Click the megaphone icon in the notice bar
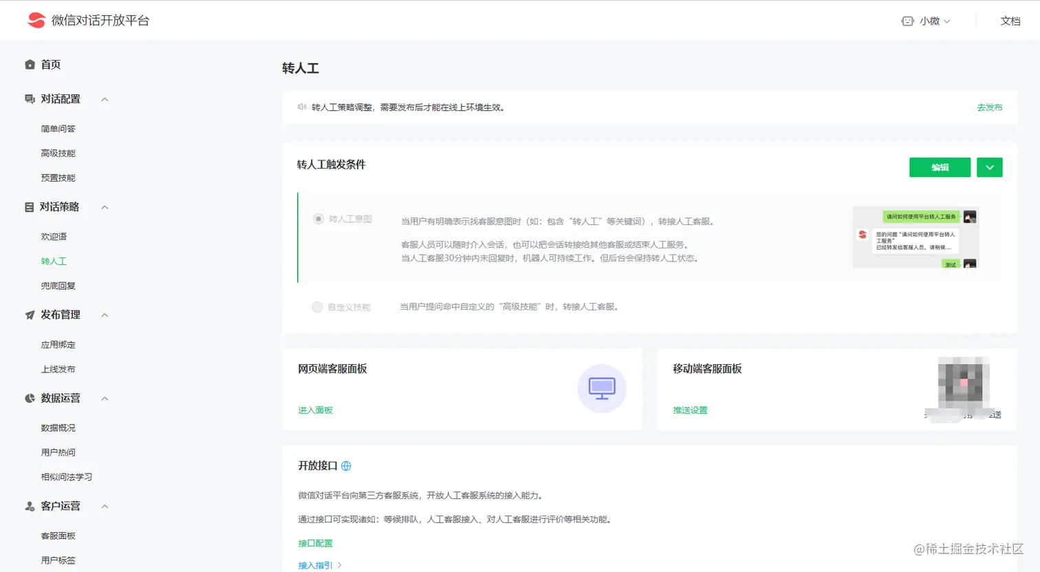 coord(302,107)
